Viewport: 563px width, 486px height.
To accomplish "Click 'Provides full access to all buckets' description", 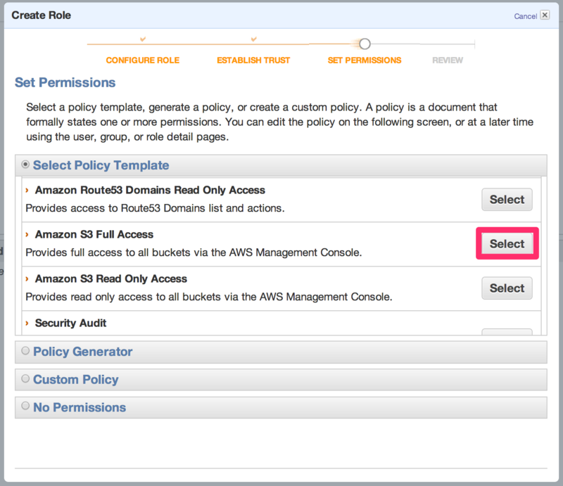I will (194, 252).
